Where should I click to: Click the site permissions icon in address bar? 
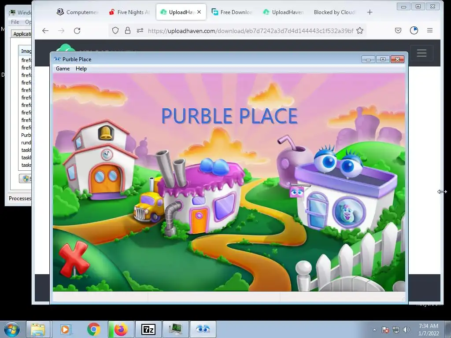coord(140,30)
